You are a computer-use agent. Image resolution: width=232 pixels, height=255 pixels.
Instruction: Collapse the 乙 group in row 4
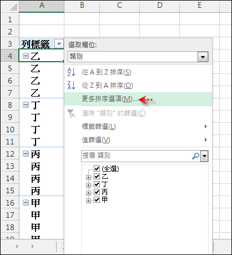tap(26, 56)
